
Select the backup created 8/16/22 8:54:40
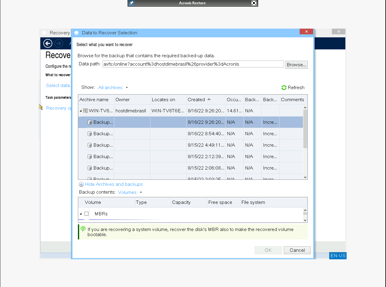tap(191, 134)
